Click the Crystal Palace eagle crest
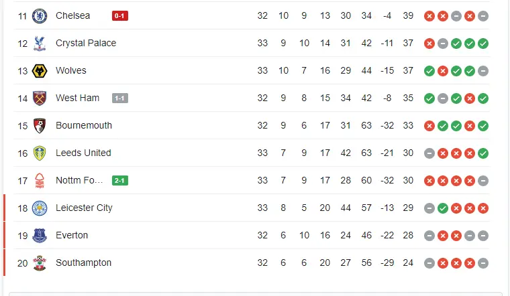Viewport: 510px width, 296px height. click(x=40, y=43)
